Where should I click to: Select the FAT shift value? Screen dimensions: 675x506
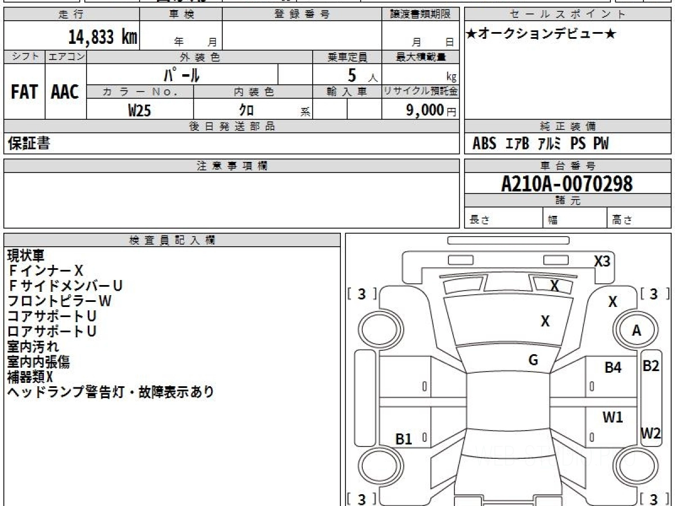click(x=24, y=92)
